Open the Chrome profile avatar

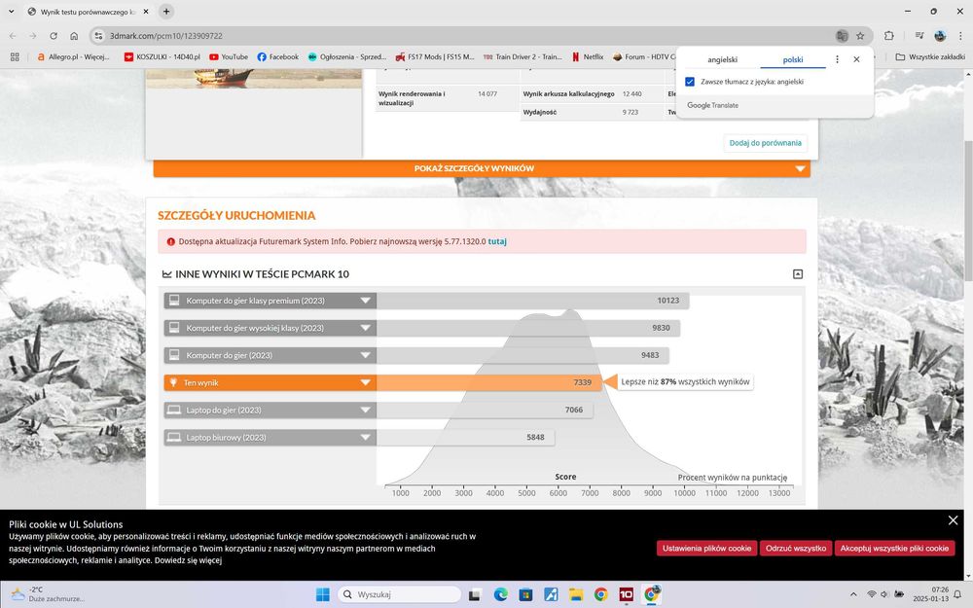940,36
